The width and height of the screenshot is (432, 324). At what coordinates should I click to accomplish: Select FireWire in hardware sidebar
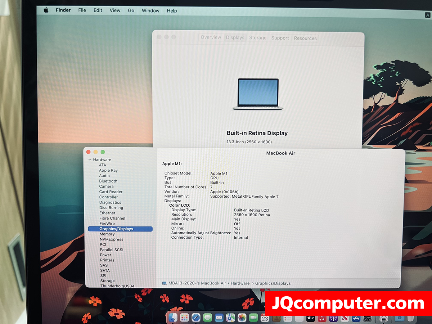[107, 224]
